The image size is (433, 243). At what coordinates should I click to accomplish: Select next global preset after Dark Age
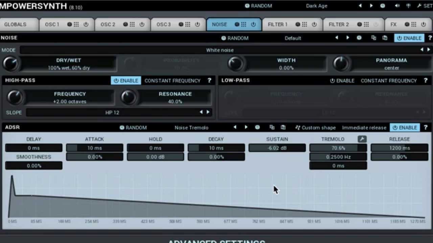click(x=371, y=6)
